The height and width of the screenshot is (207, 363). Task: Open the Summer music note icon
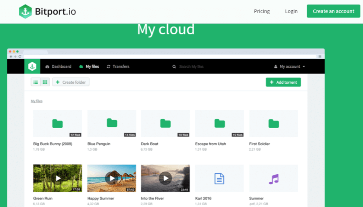tap(274, 179)
